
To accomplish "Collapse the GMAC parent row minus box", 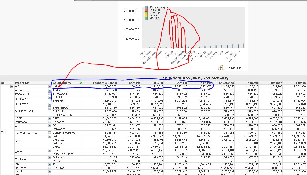I will coord(50,150).
